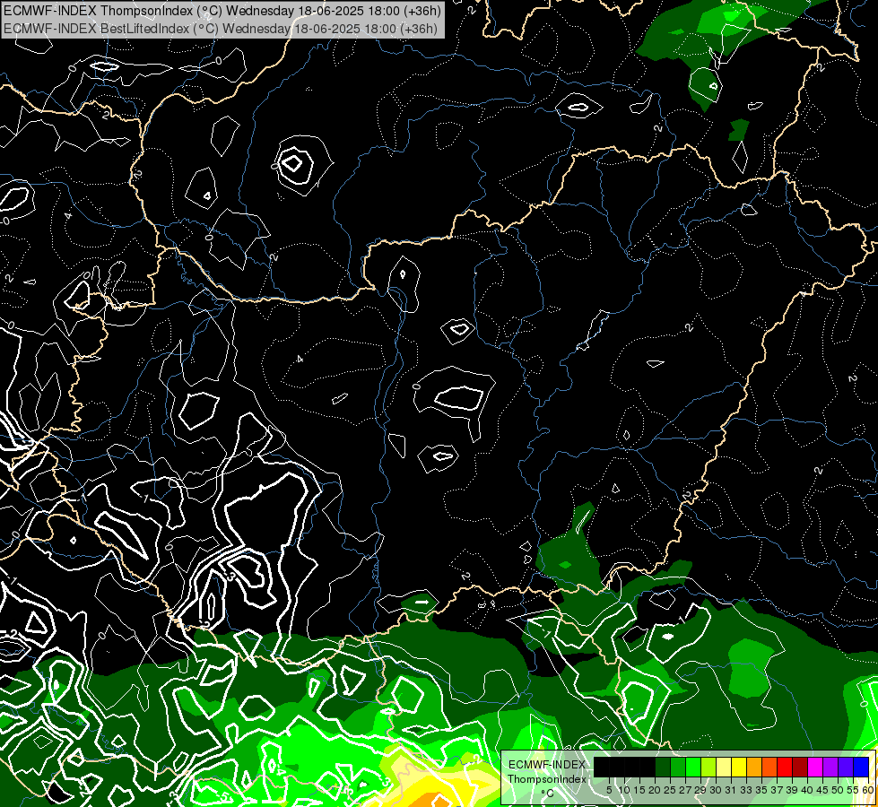Select the bright green 27–29 legend swatch
878x807 pixels.
[693, 767]
